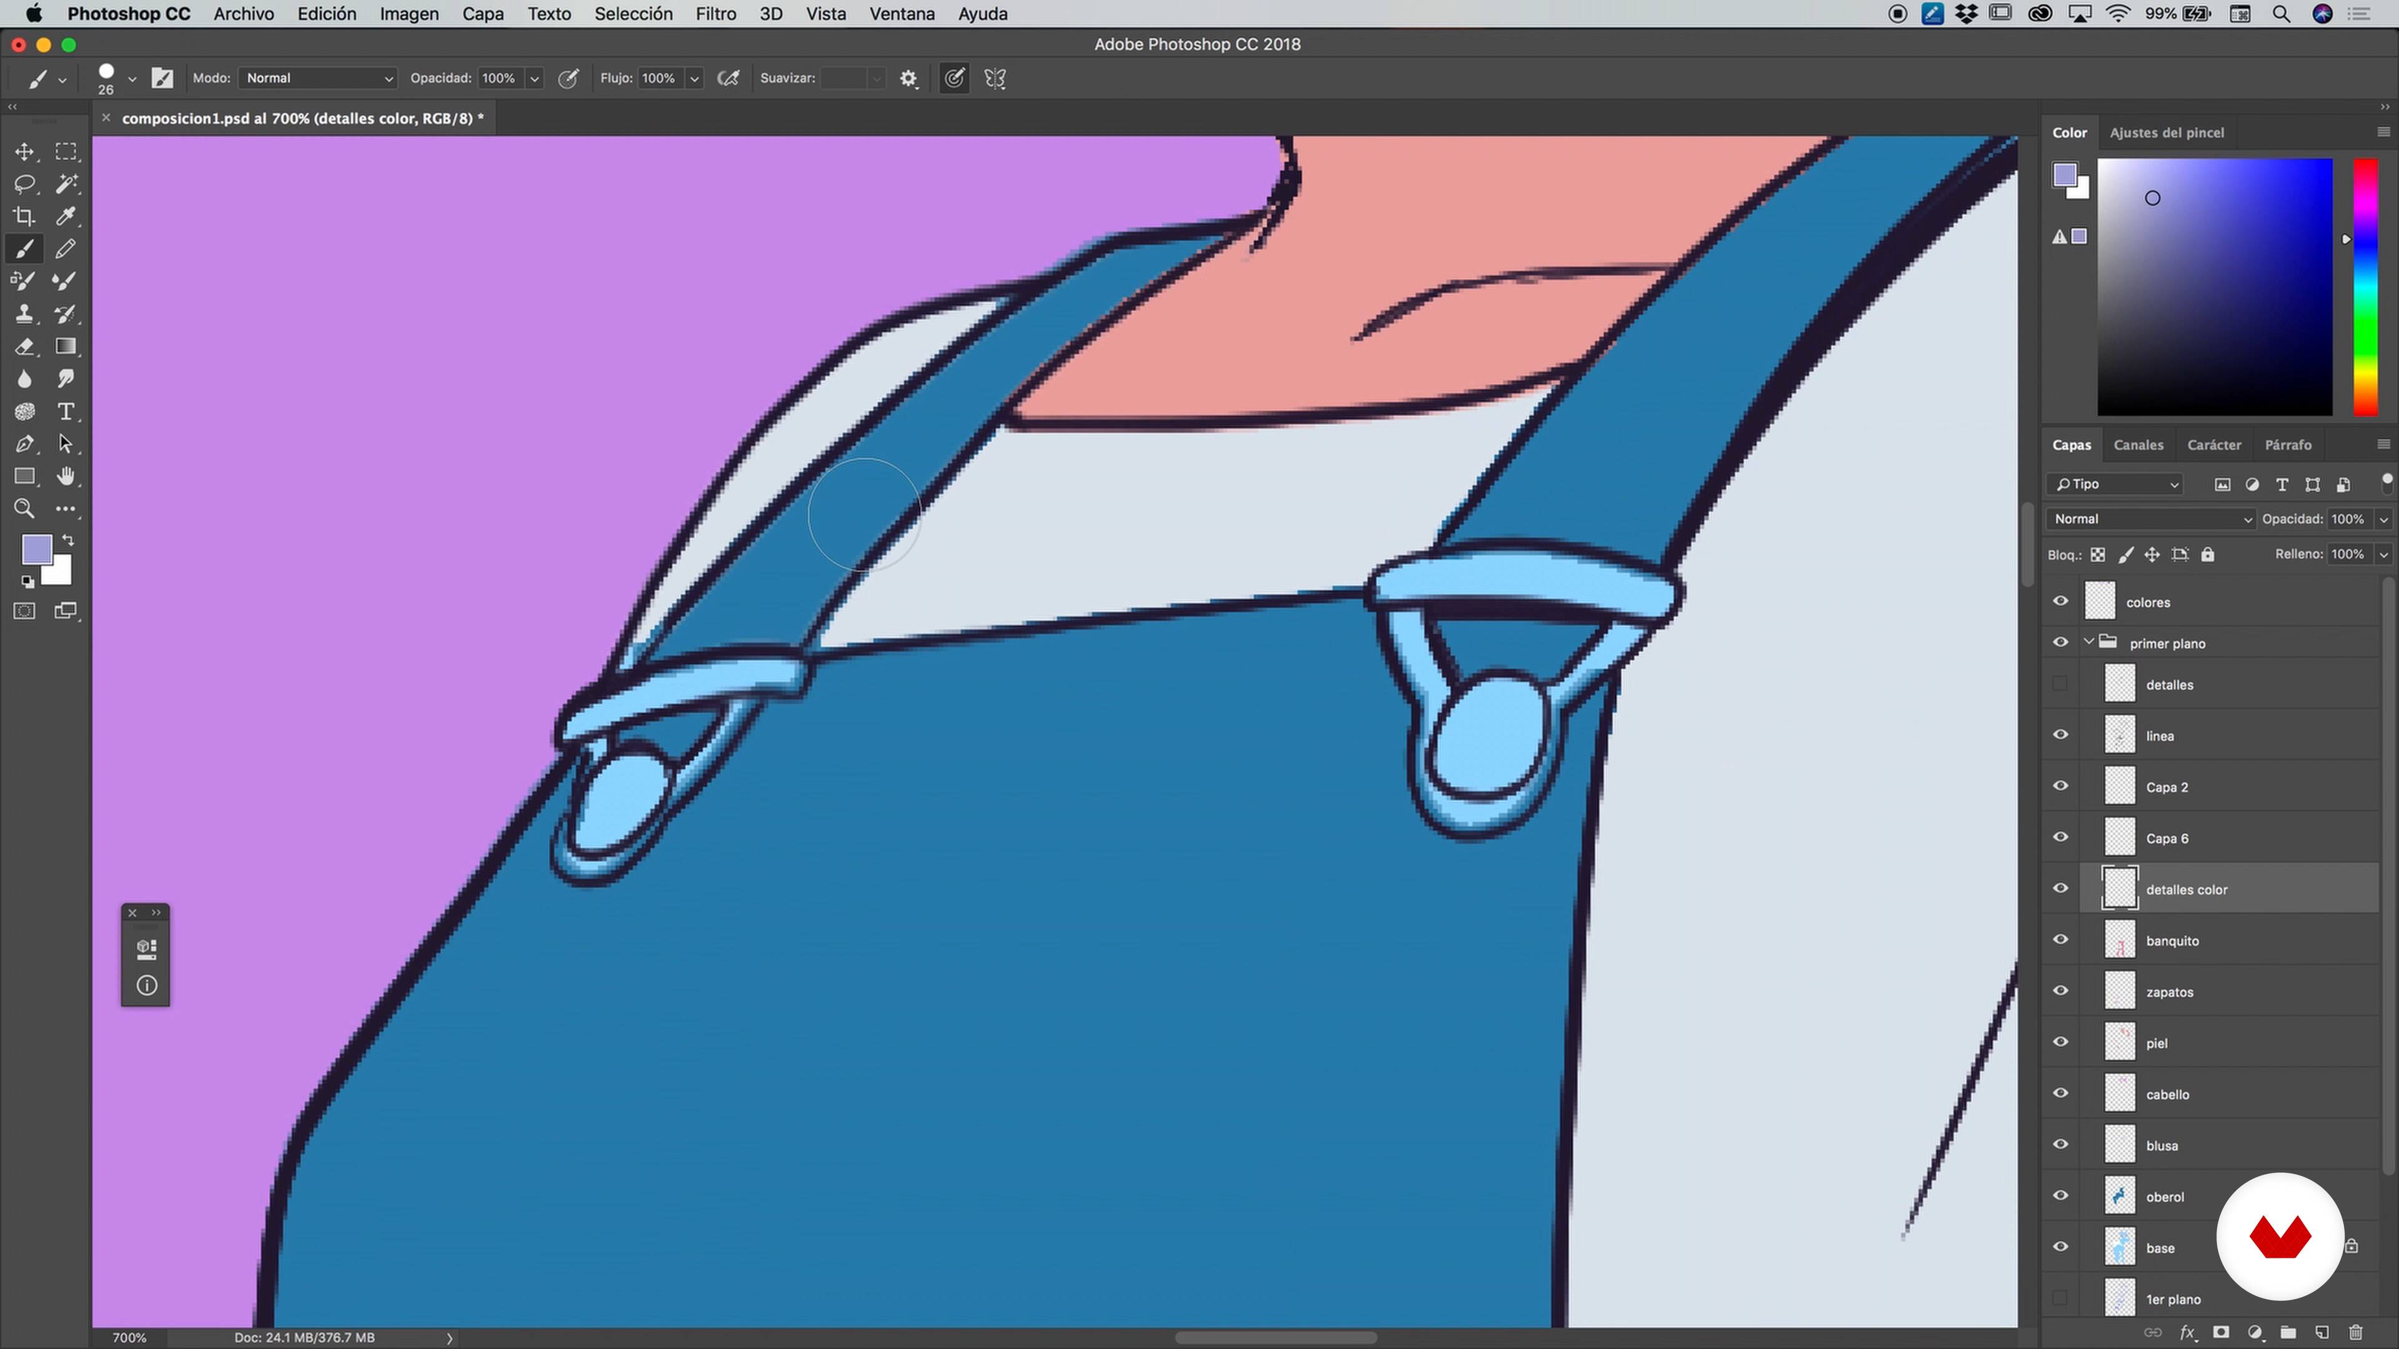Select the Rectangle shape tool
The image size is (2399, 1349).
[24, 477]
